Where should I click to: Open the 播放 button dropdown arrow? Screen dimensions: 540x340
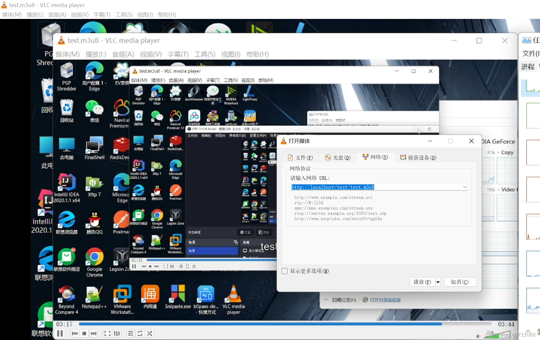[438, 282]
